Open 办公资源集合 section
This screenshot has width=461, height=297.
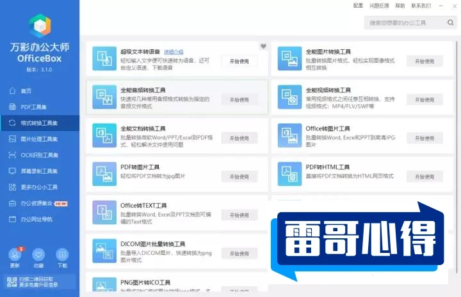(x=40, y=203)
